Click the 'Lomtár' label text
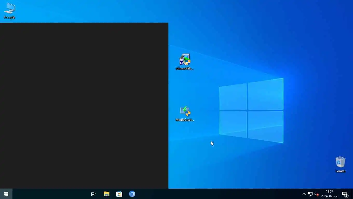The width and height of the screenshot is (353, 199). click(341, 171)
